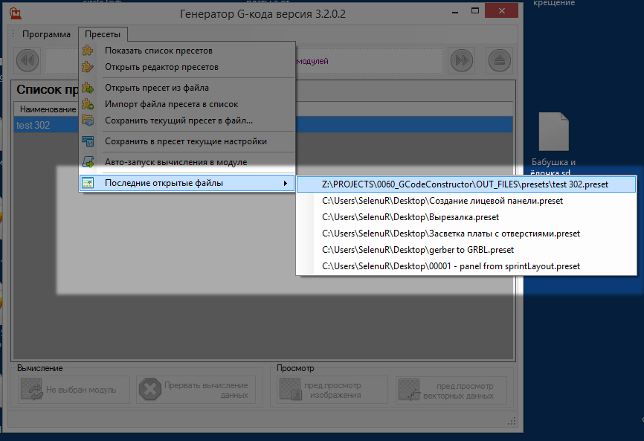Viewport: 644px width, 441px height.
Task: Click the save icon beside Сохранить в пресет
Action: [x=88, y=141]
